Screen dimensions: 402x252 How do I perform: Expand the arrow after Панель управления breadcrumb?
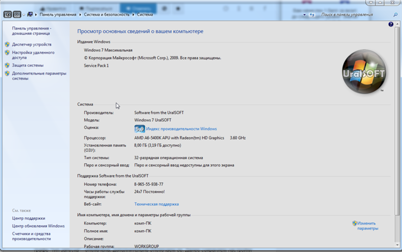pyautogui.click(x=80, y=15)
